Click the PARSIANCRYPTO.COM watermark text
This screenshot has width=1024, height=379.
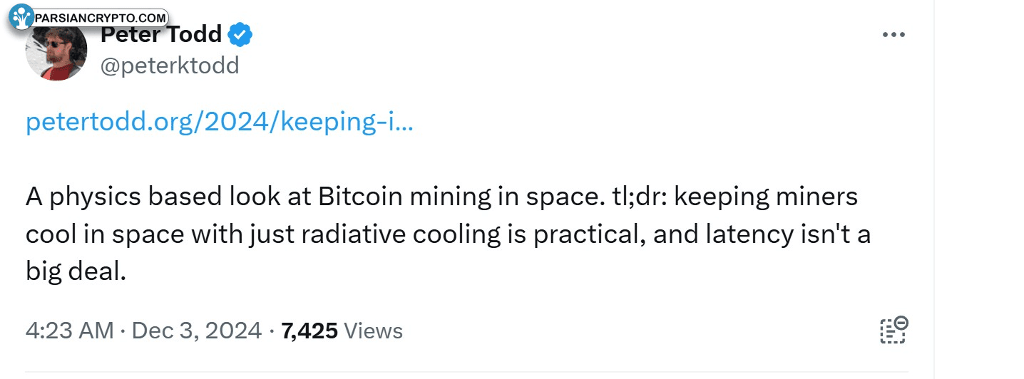pyautogui.click(x=100, y=18)
